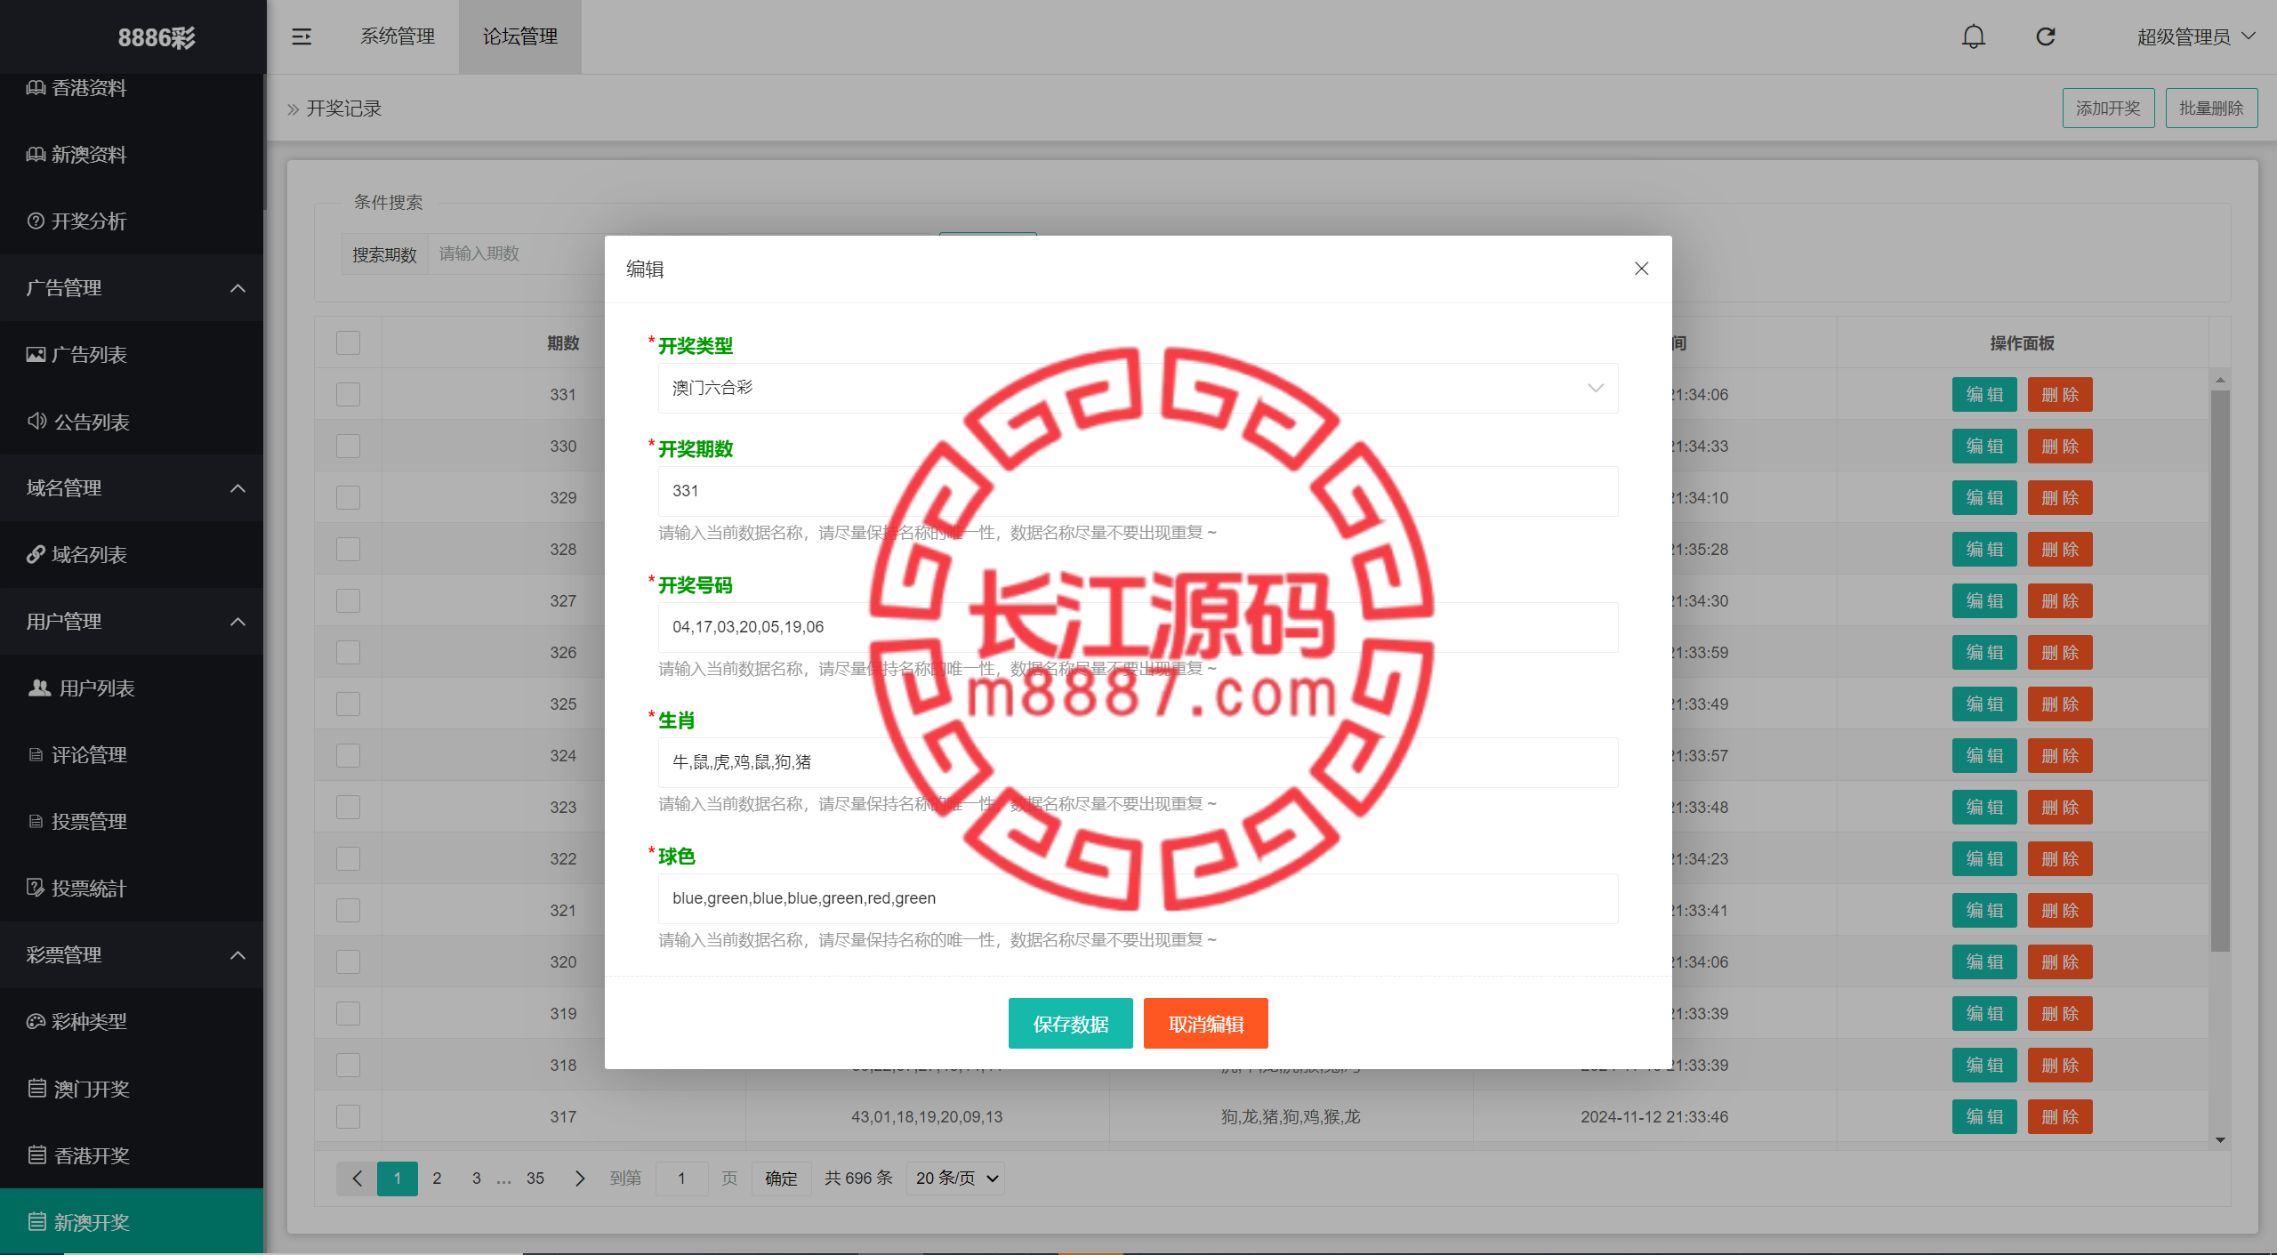Click 编辑 for row 331
The height and width of the screenshot is (1255, 2277).
coord(1984,395)
